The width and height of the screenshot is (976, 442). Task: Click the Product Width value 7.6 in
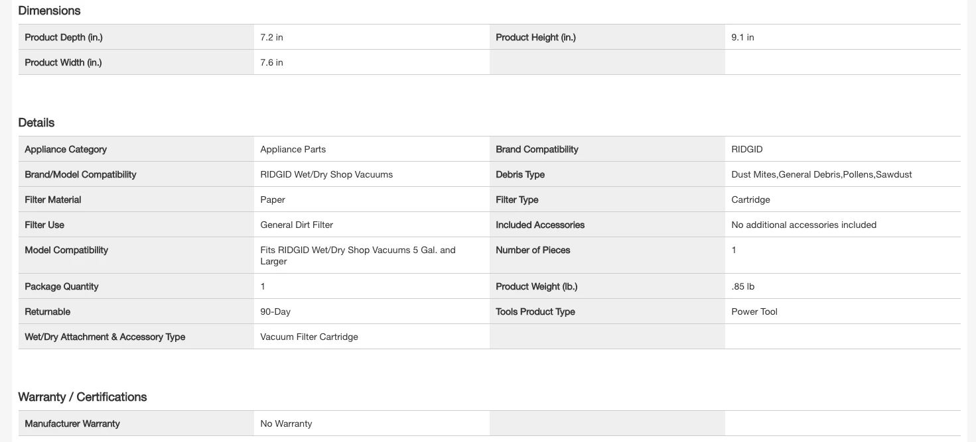click(x=271, y=63)
